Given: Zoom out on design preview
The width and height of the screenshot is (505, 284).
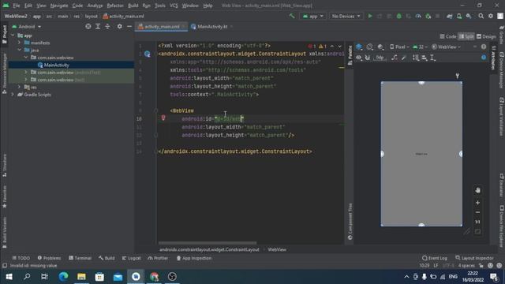Looking at the screenshot, I should click(x=477, y=212).
